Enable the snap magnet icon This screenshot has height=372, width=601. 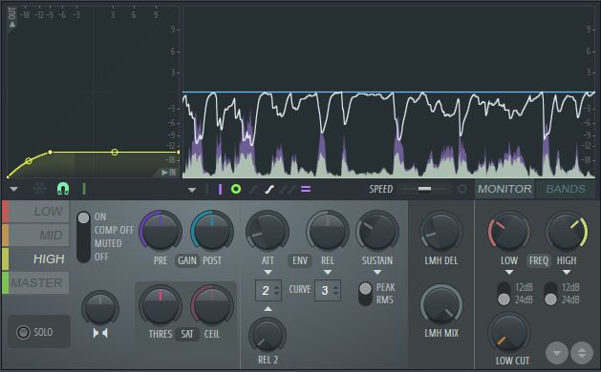pos(63,189)
